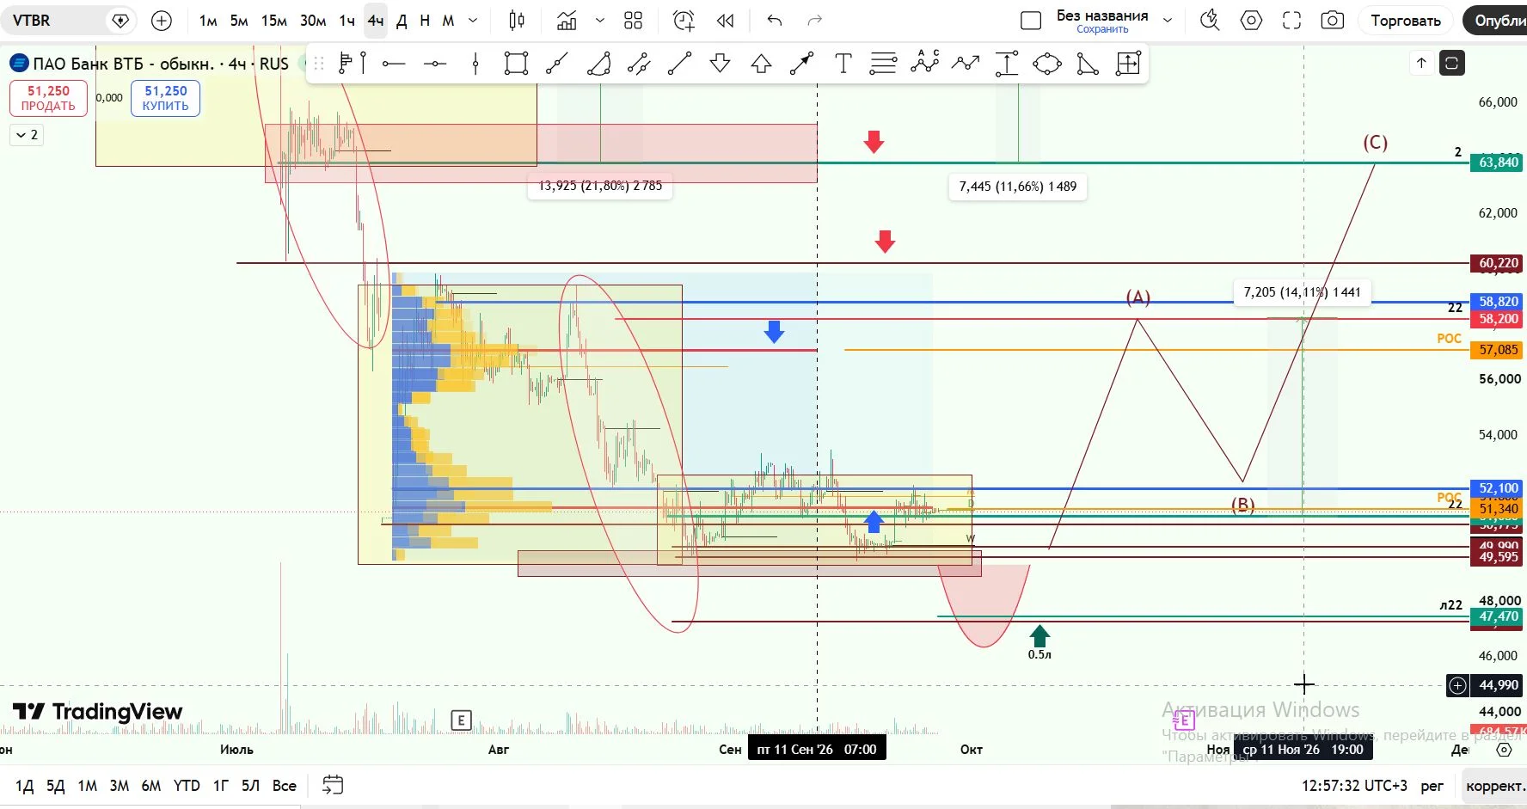1527x809 pixels.
Task: Toggle regular session 'рег' mode
Action: pyautogui.click(x=1432, y=786)
